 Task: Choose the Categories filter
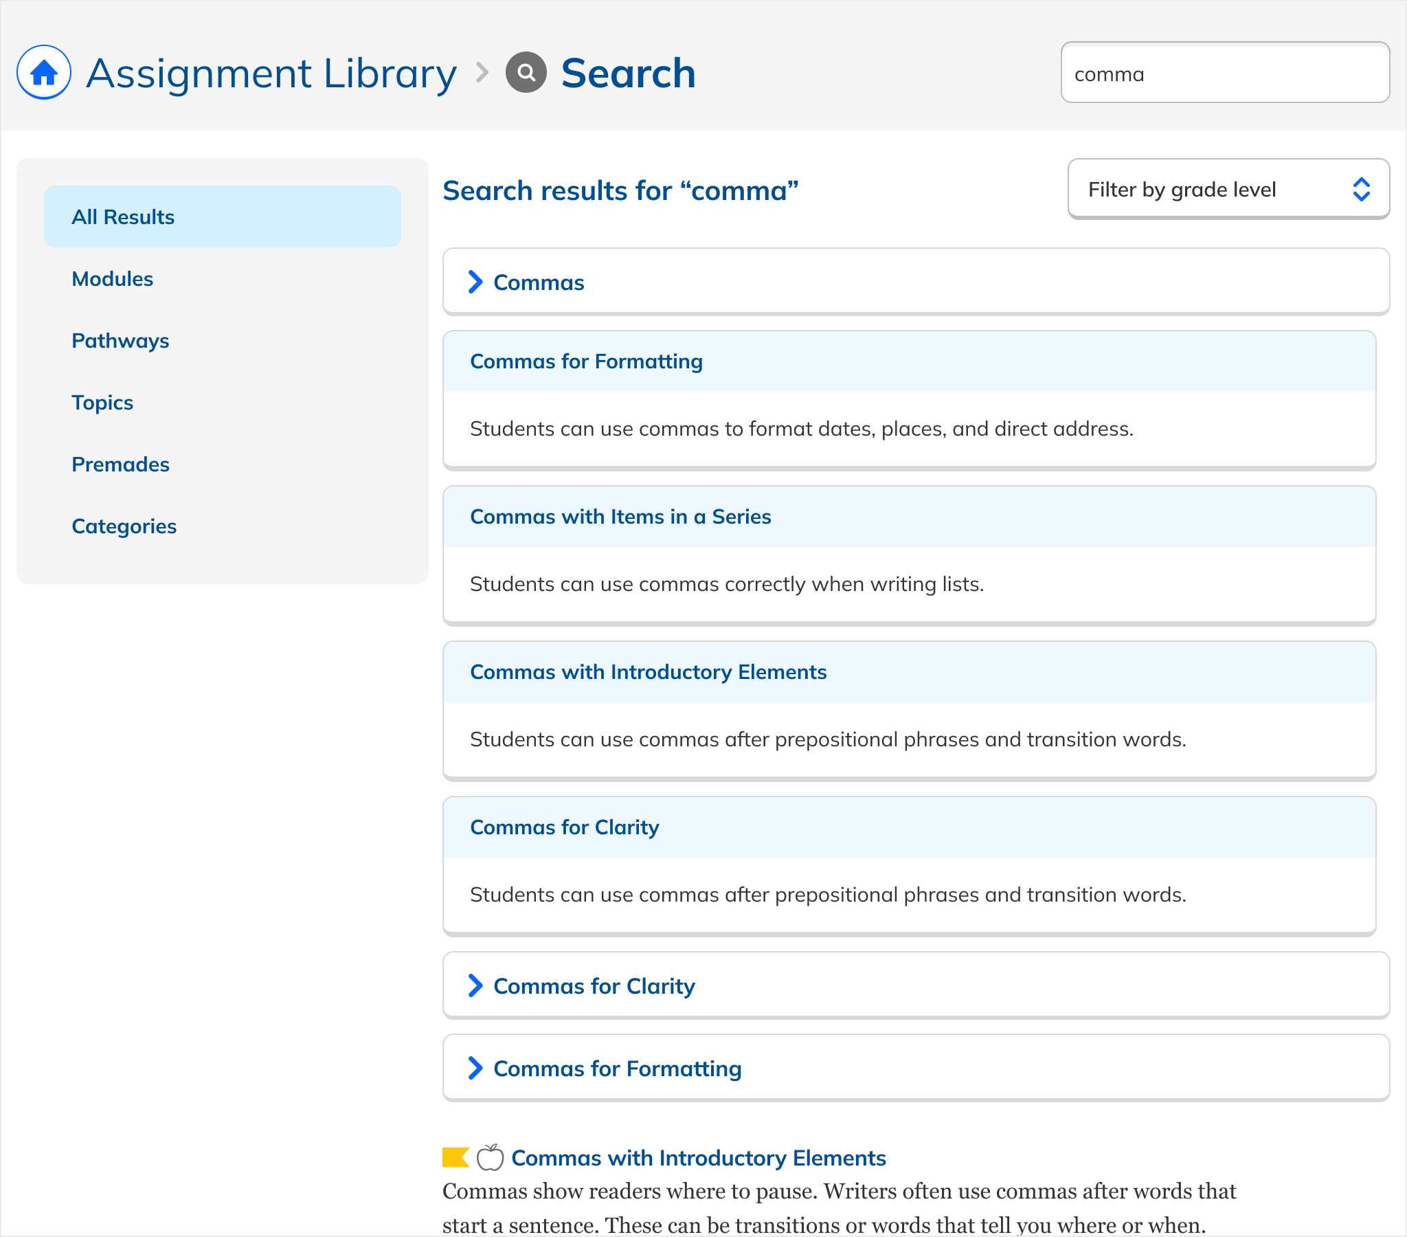click(x=124, y=526)
